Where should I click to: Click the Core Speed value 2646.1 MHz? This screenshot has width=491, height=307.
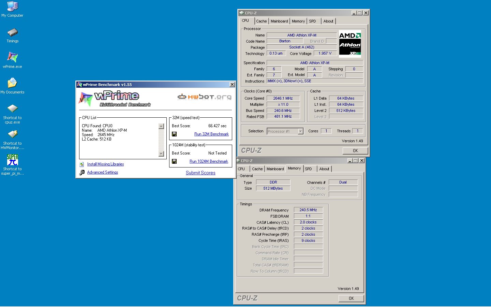(283, 98)
